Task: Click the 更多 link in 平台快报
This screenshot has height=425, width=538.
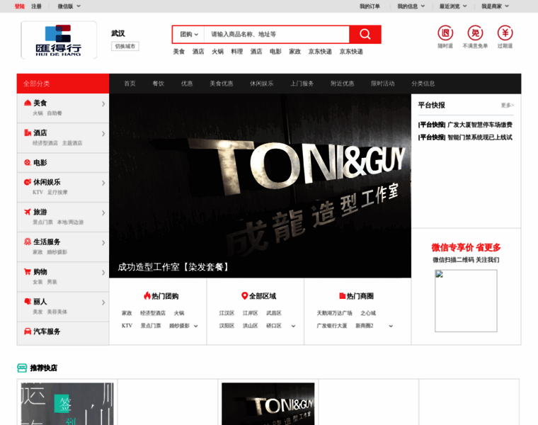Action: [x=507, y=105]
